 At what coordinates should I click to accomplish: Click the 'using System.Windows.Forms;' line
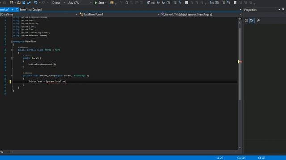[x=30, y=36]
